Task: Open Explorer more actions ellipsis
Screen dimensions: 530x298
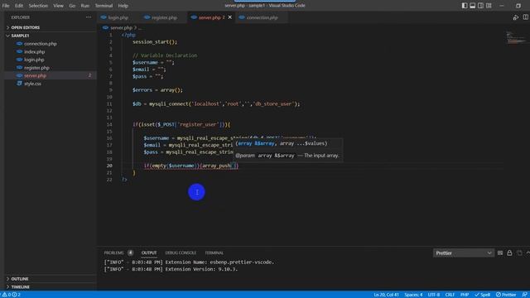Action: [x=89, y=17]
